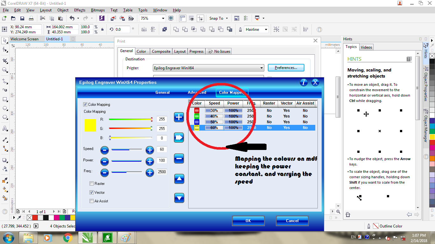Click OK in the Epilog Properties dialog
Screen dimensions: 435x244
[248, 221]
